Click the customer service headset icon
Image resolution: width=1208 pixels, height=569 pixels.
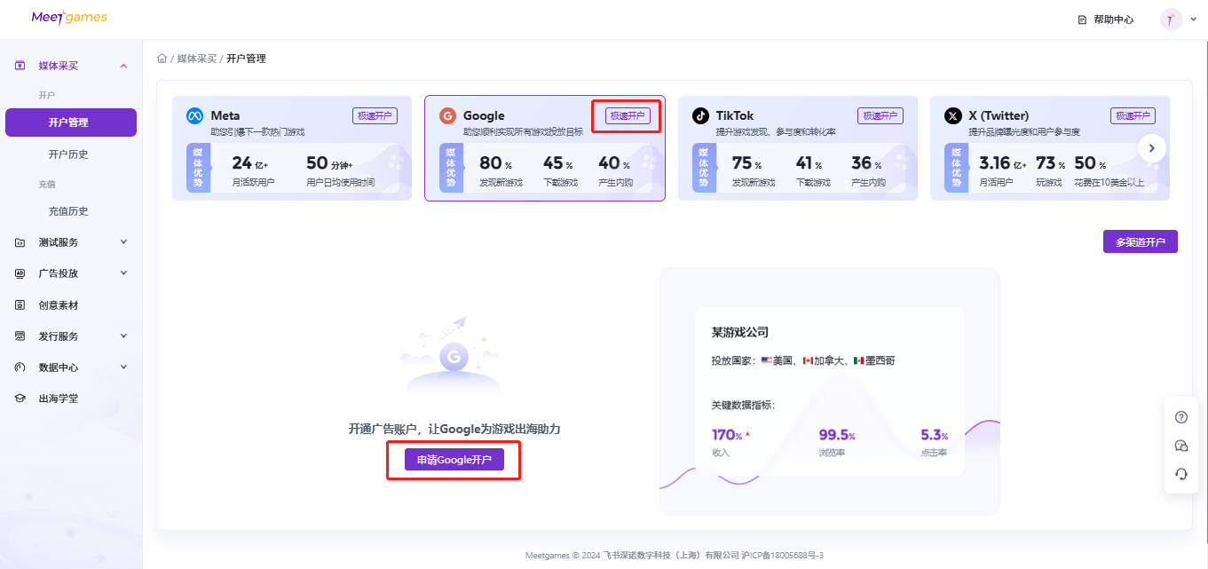point(1180,473)
